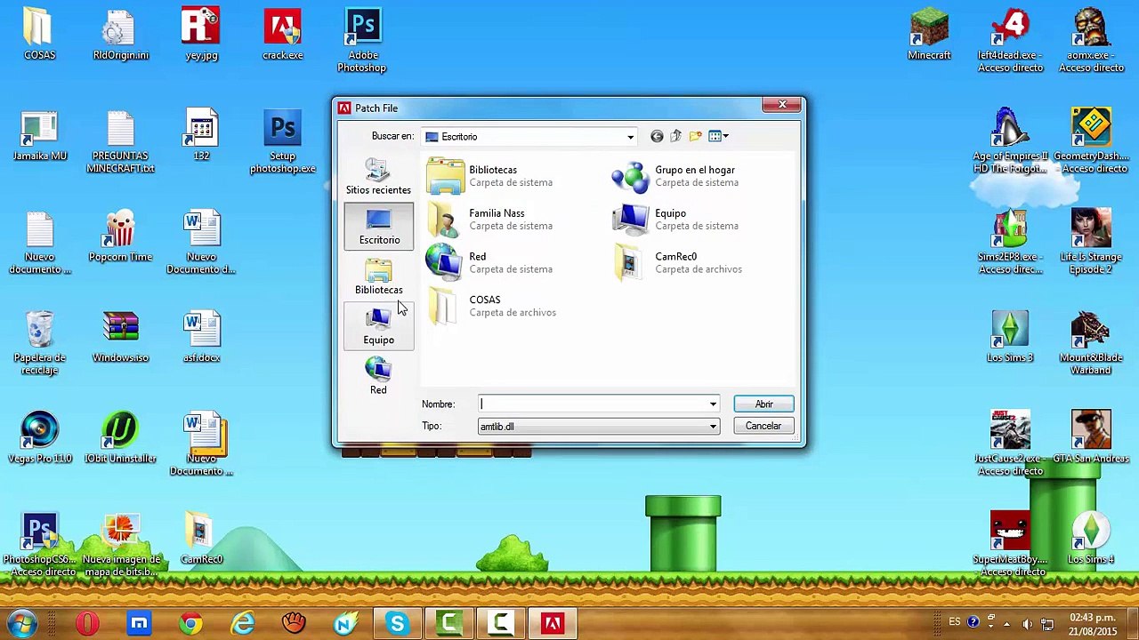Select the COSAS folder on the desktop
The width and height of the screenshot is (1139, 640).
coord(39,36)
